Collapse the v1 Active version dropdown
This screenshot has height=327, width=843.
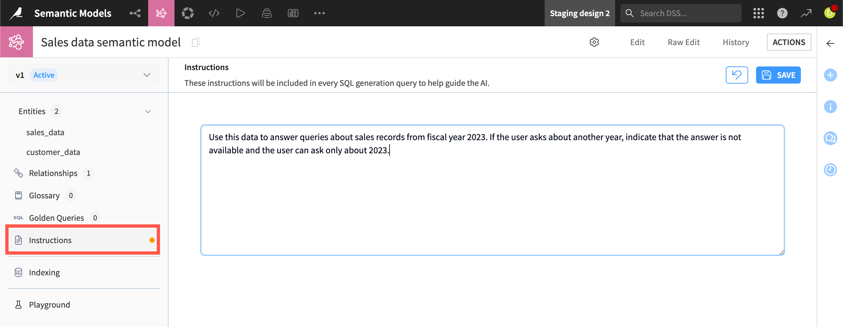click(x=147, y=75)
